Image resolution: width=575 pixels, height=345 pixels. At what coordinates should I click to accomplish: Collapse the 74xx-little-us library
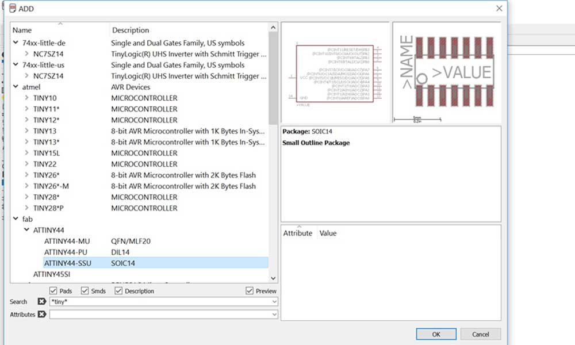[x=16, y=64]
